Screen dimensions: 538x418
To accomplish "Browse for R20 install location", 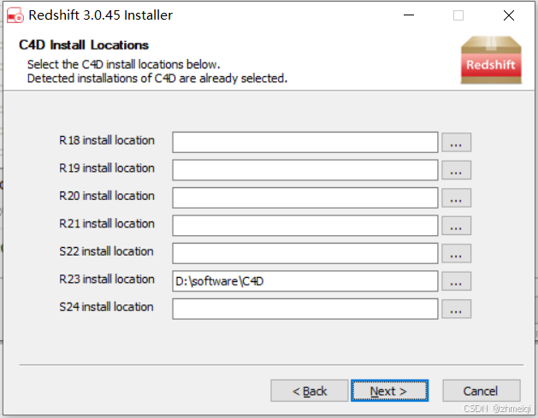I will click(x=456, y=197).
